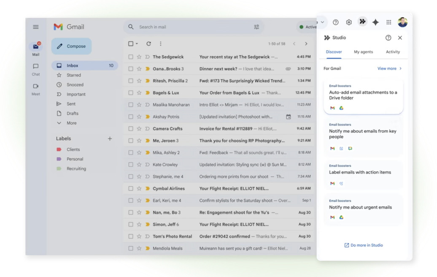437x277 pixels.
Task: Expand the More folders list
Action: pyautogui.click(x=71, y=123)
